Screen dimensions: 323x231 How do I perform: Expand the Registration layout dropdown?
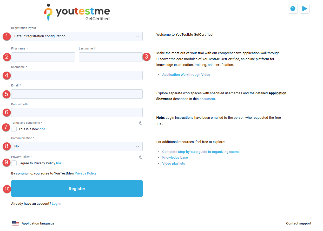click(77, 36)
